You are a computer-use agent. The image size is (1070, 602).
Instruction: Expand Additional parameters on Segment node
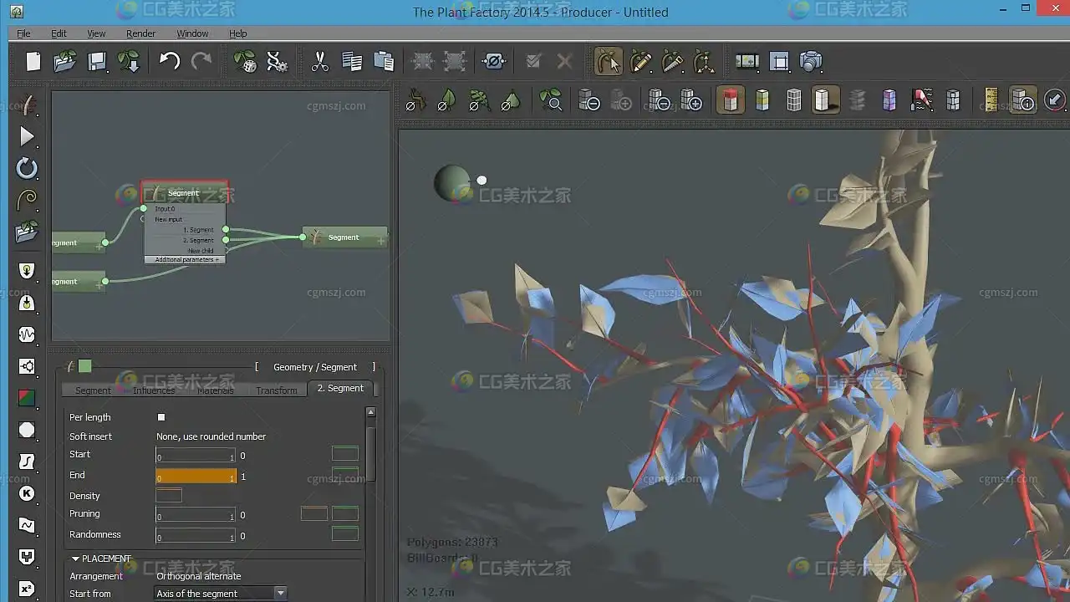pos(186,260)
